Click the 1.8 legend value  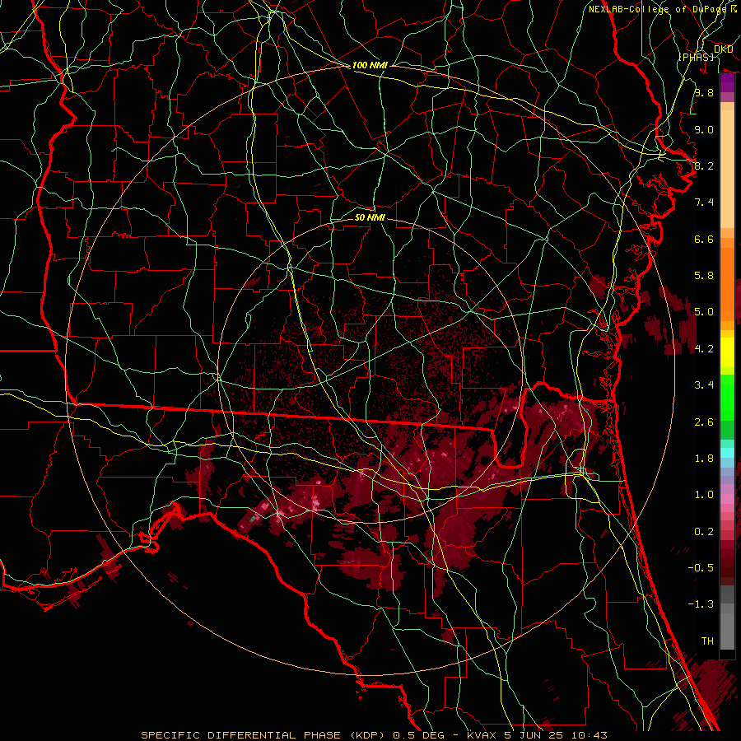(704, 459)
